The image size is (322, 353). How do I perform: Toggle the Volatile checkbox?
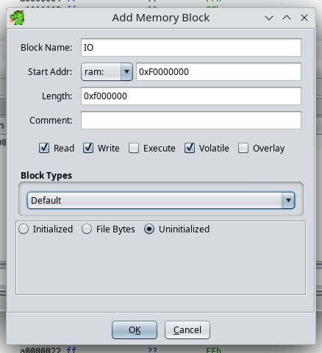click(190, 148)
